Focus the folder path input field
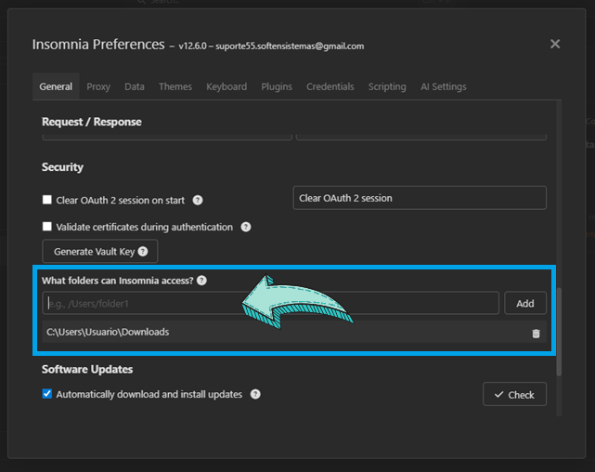This screenshot has width=595, height=472. point(270,304)
